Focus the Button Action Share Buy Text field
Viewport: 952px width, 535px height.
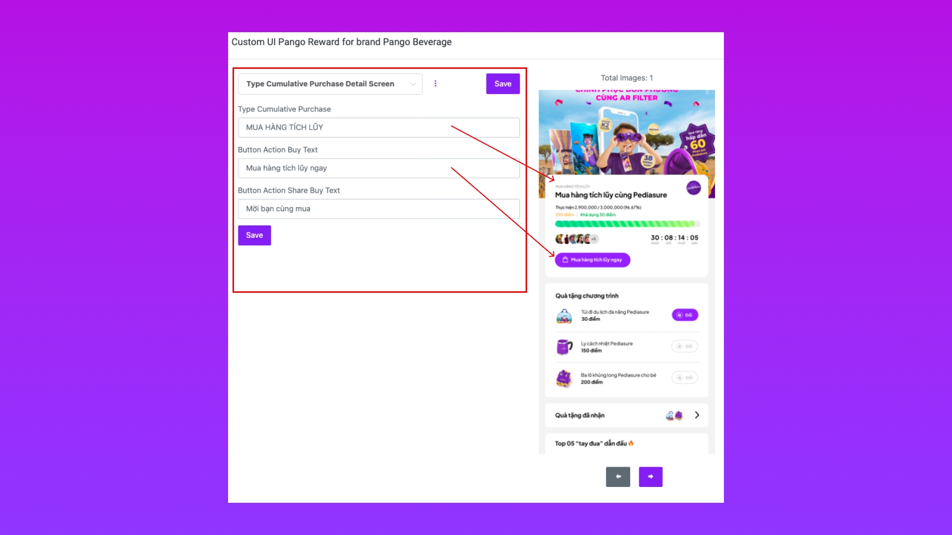(x=379, y=209)
